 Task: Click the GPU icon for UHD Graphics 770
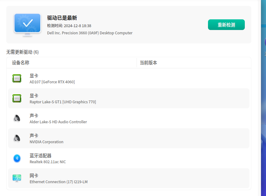point(17,98)
